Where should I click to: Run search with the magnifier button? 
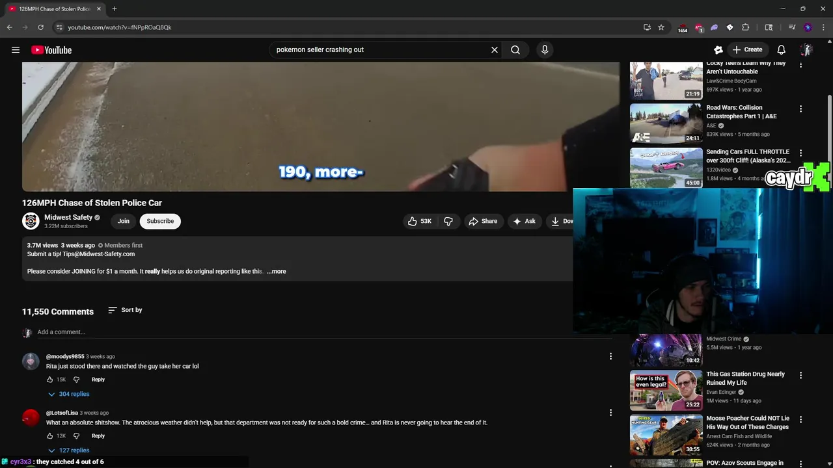coord(515,49)
